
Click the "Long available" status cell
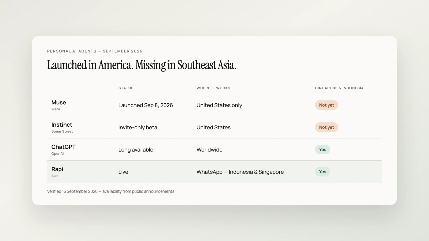point(136,150)
